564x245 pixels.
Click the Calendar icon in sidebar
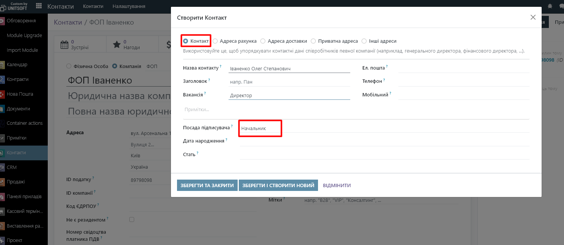click(2, 65)
